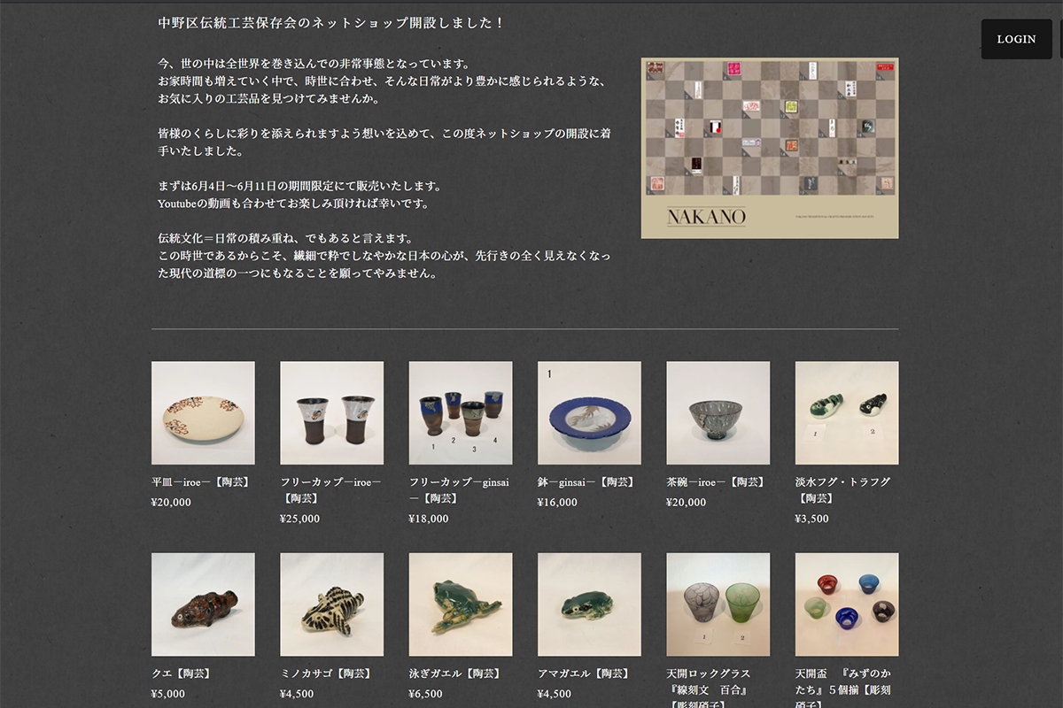This screenshot has height=708, width=1063.
Task: View the アマガエル tree frog image
Action: pos(589,604)
